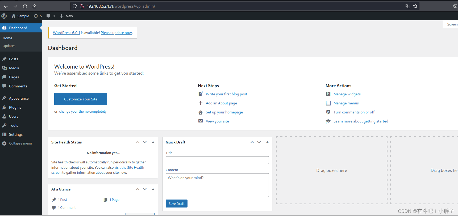Click the View your site icon

[201, 121]
